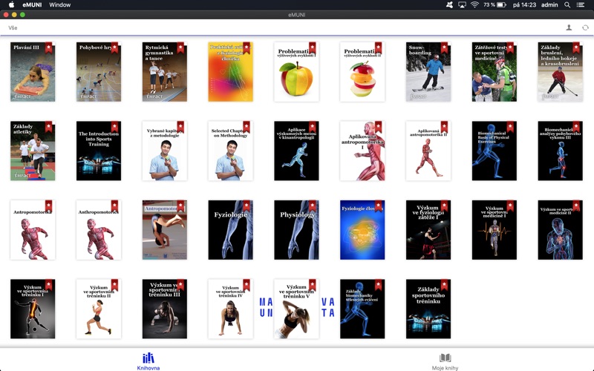Click the refresh sync icon

pos(585,27)
